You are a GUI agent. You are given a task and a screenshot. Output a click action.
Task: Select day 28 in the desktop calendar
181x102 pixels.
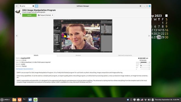159,37
